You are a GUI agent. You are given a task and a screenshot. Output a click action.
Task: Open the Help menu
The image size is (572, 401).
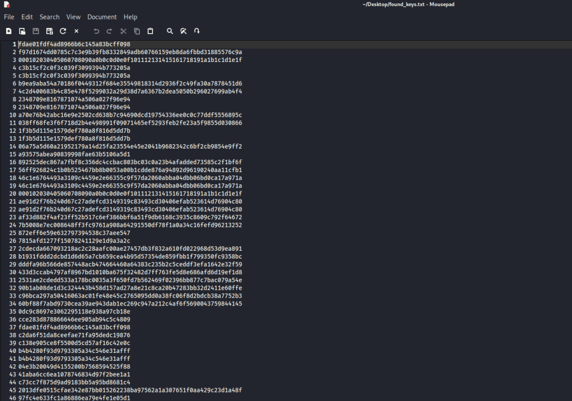(x=130, y=17)
